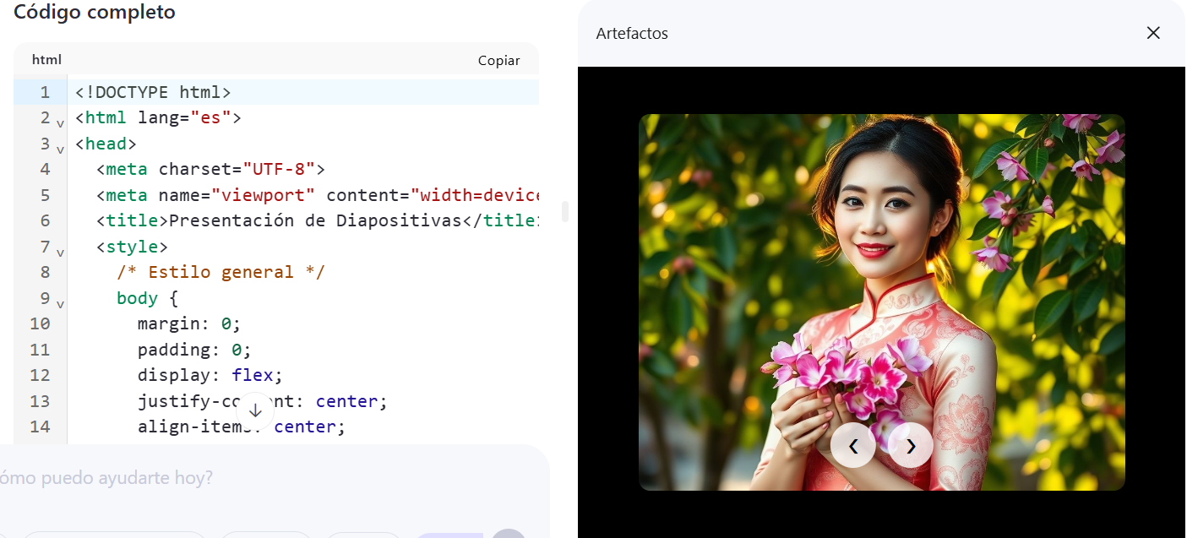Fold the style block on line 7
This screenshot has width=1187, height=538.
coord(60,252)
